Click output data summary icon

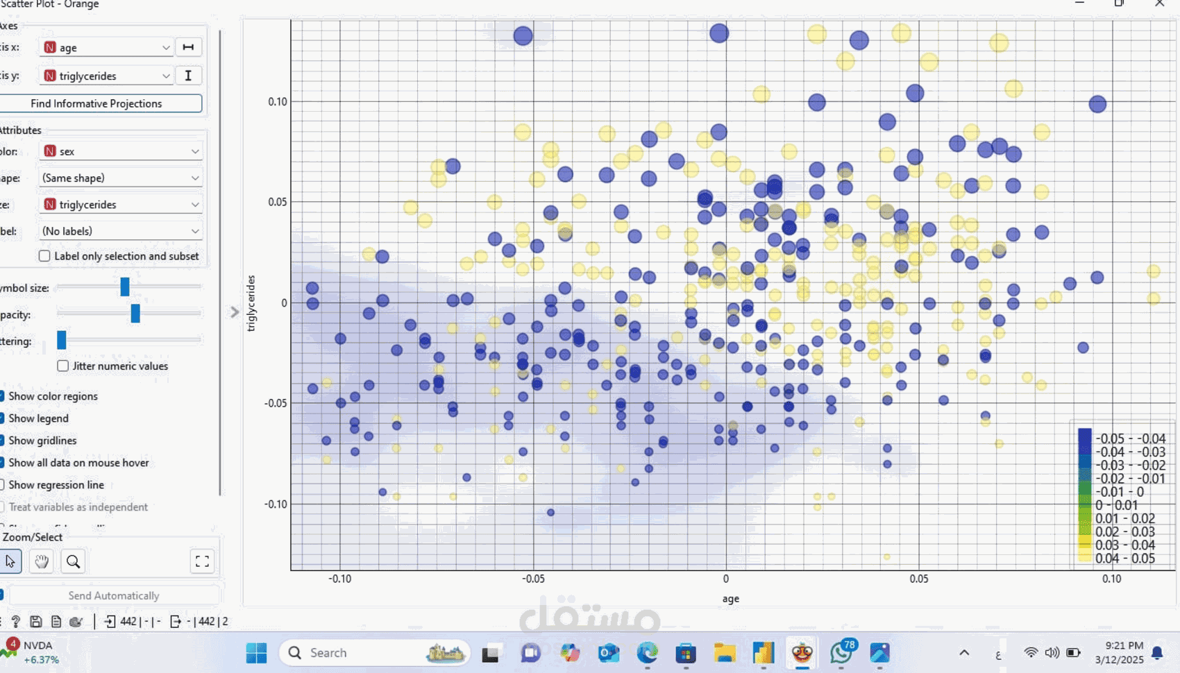click(175, 622)
